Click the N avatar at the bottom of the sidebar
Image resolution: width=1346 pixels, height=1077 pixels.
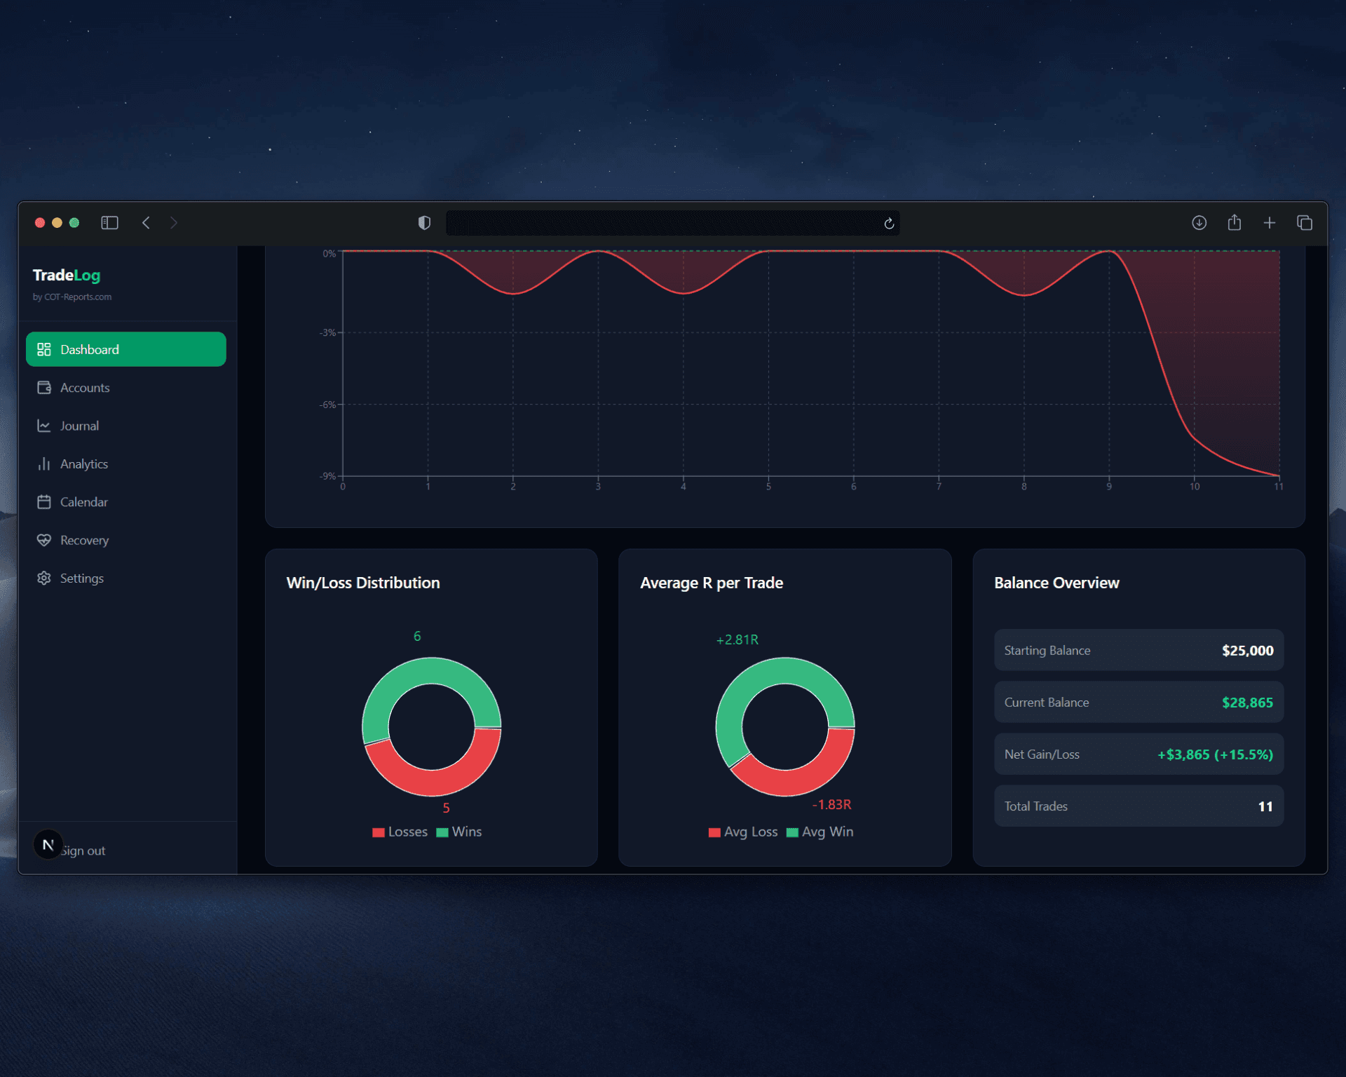[48, 844]
